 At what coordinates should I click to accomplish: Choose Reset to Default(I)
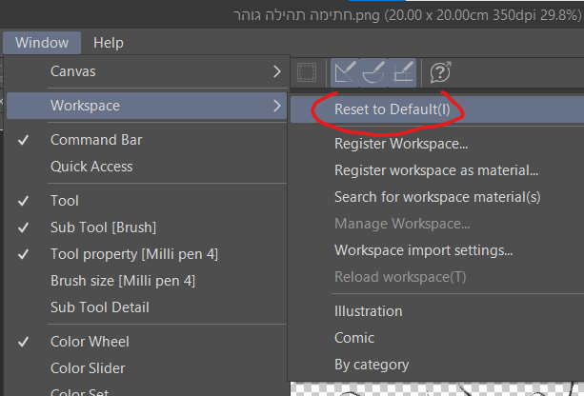click(437, 109)
